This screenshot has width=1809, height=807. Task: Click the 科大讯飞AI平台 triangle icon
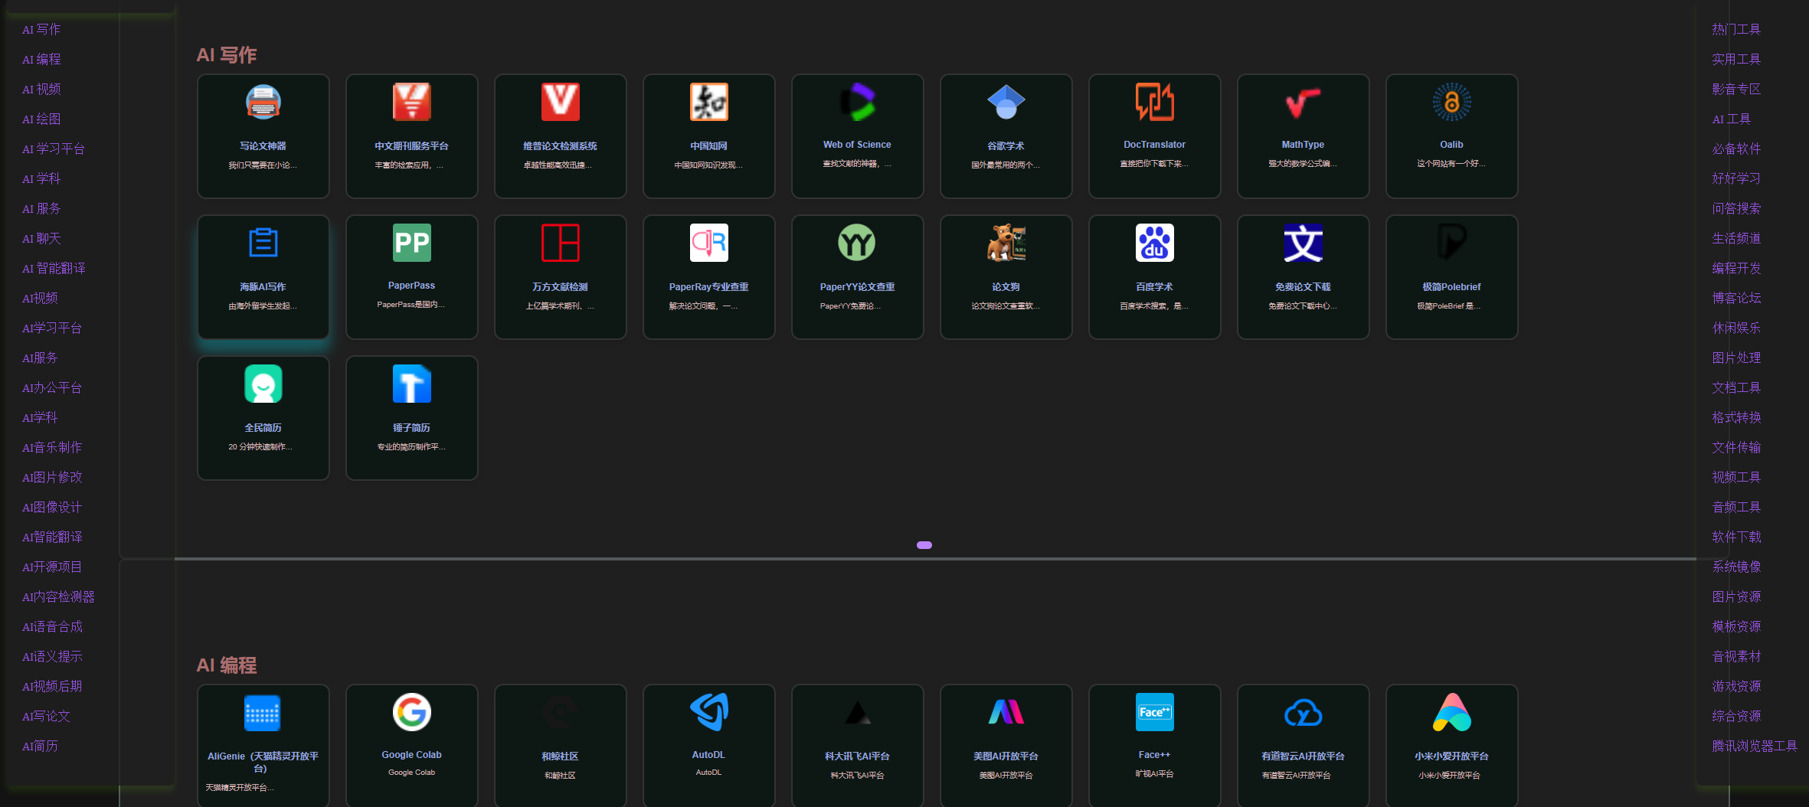click(857, 712)
